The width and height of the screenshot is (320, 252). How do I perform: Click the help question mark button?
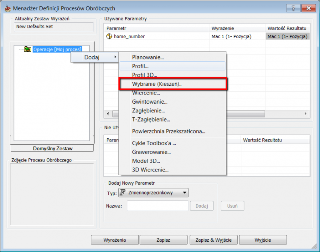[294, 8]
